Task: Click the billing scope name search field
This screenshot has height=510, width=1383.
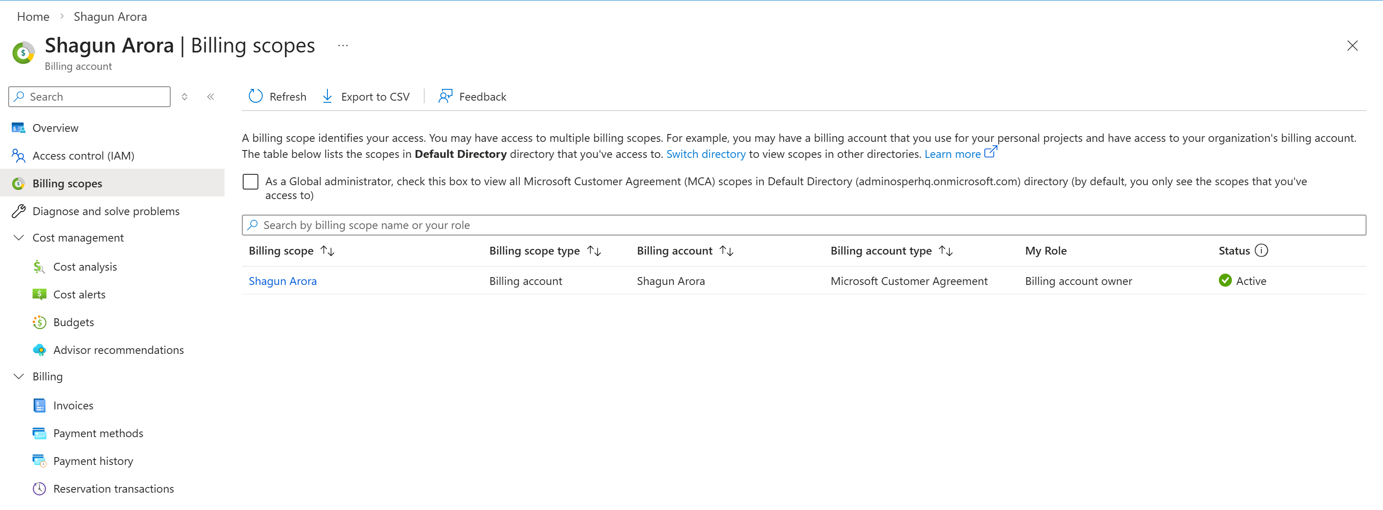Action: pyautogui.click(x=803, y=225)
